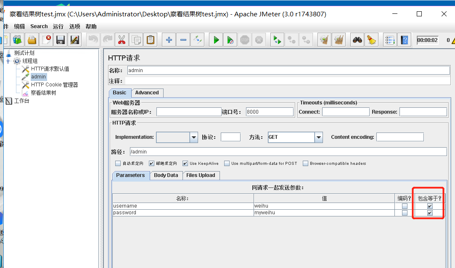Click the Templates toolbar icon

(x=17, y=40)
